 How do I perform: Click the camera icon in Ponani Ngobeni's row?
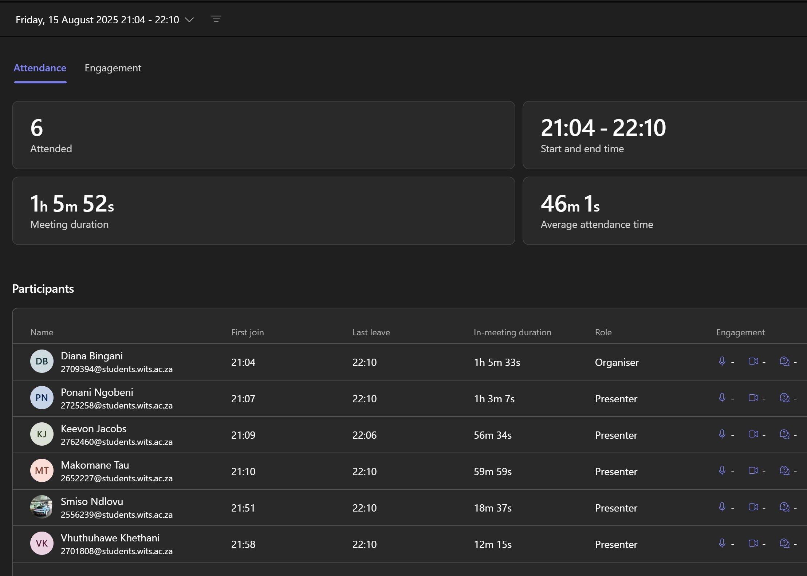pos(753,398)
